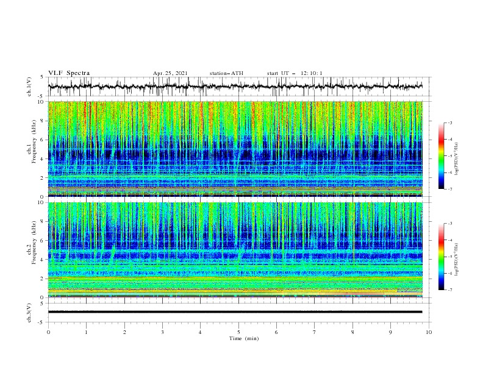Viewport: 483px width, 373px height.
Task: Click the ch.2 spectrogram panel
Action: [235, 250]
